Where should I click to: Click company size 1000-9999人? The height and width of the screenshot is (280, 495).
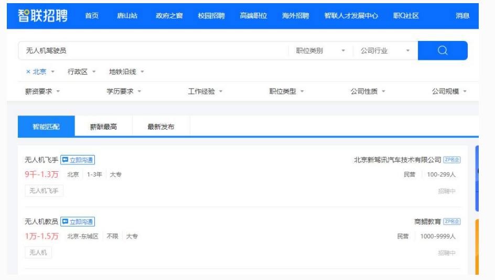[x=438, y=236]
